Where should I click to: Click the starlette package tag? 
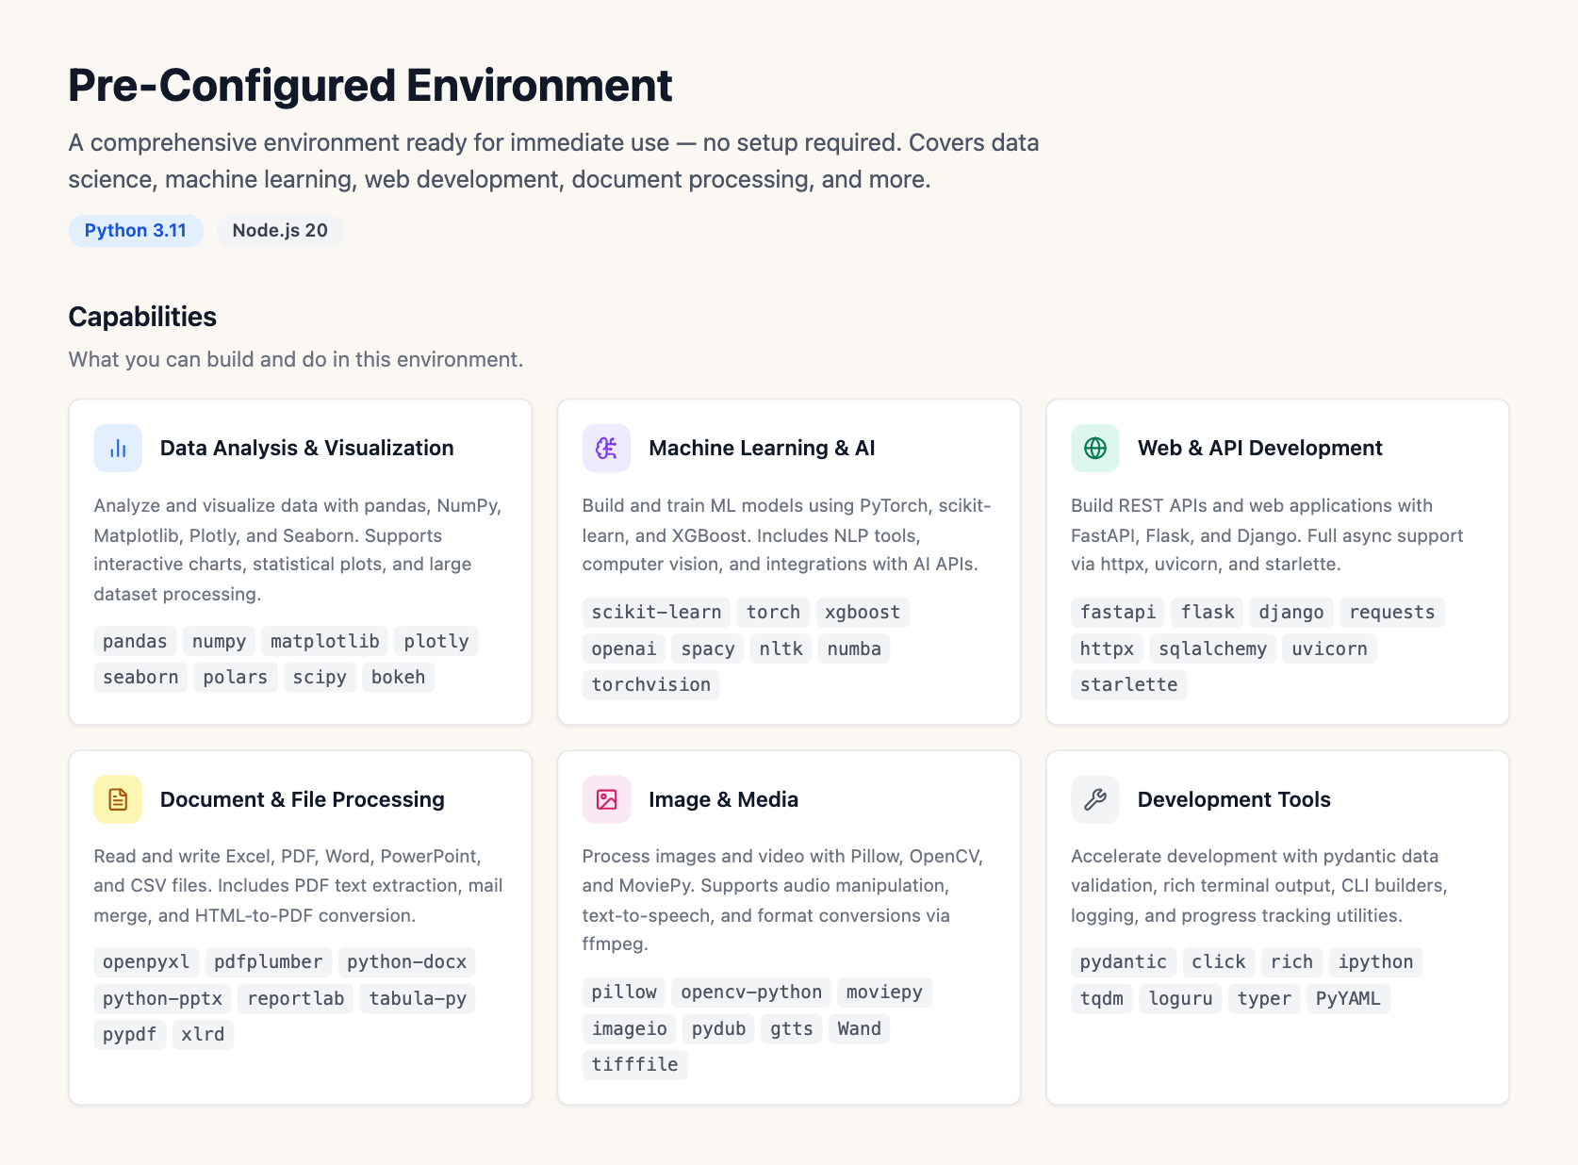(x=1129, y=684)
